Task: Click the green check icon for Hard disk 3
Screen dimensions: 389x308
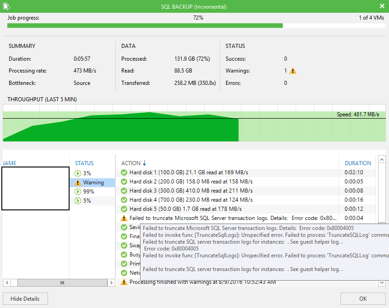Action: (x=124, y=191)
